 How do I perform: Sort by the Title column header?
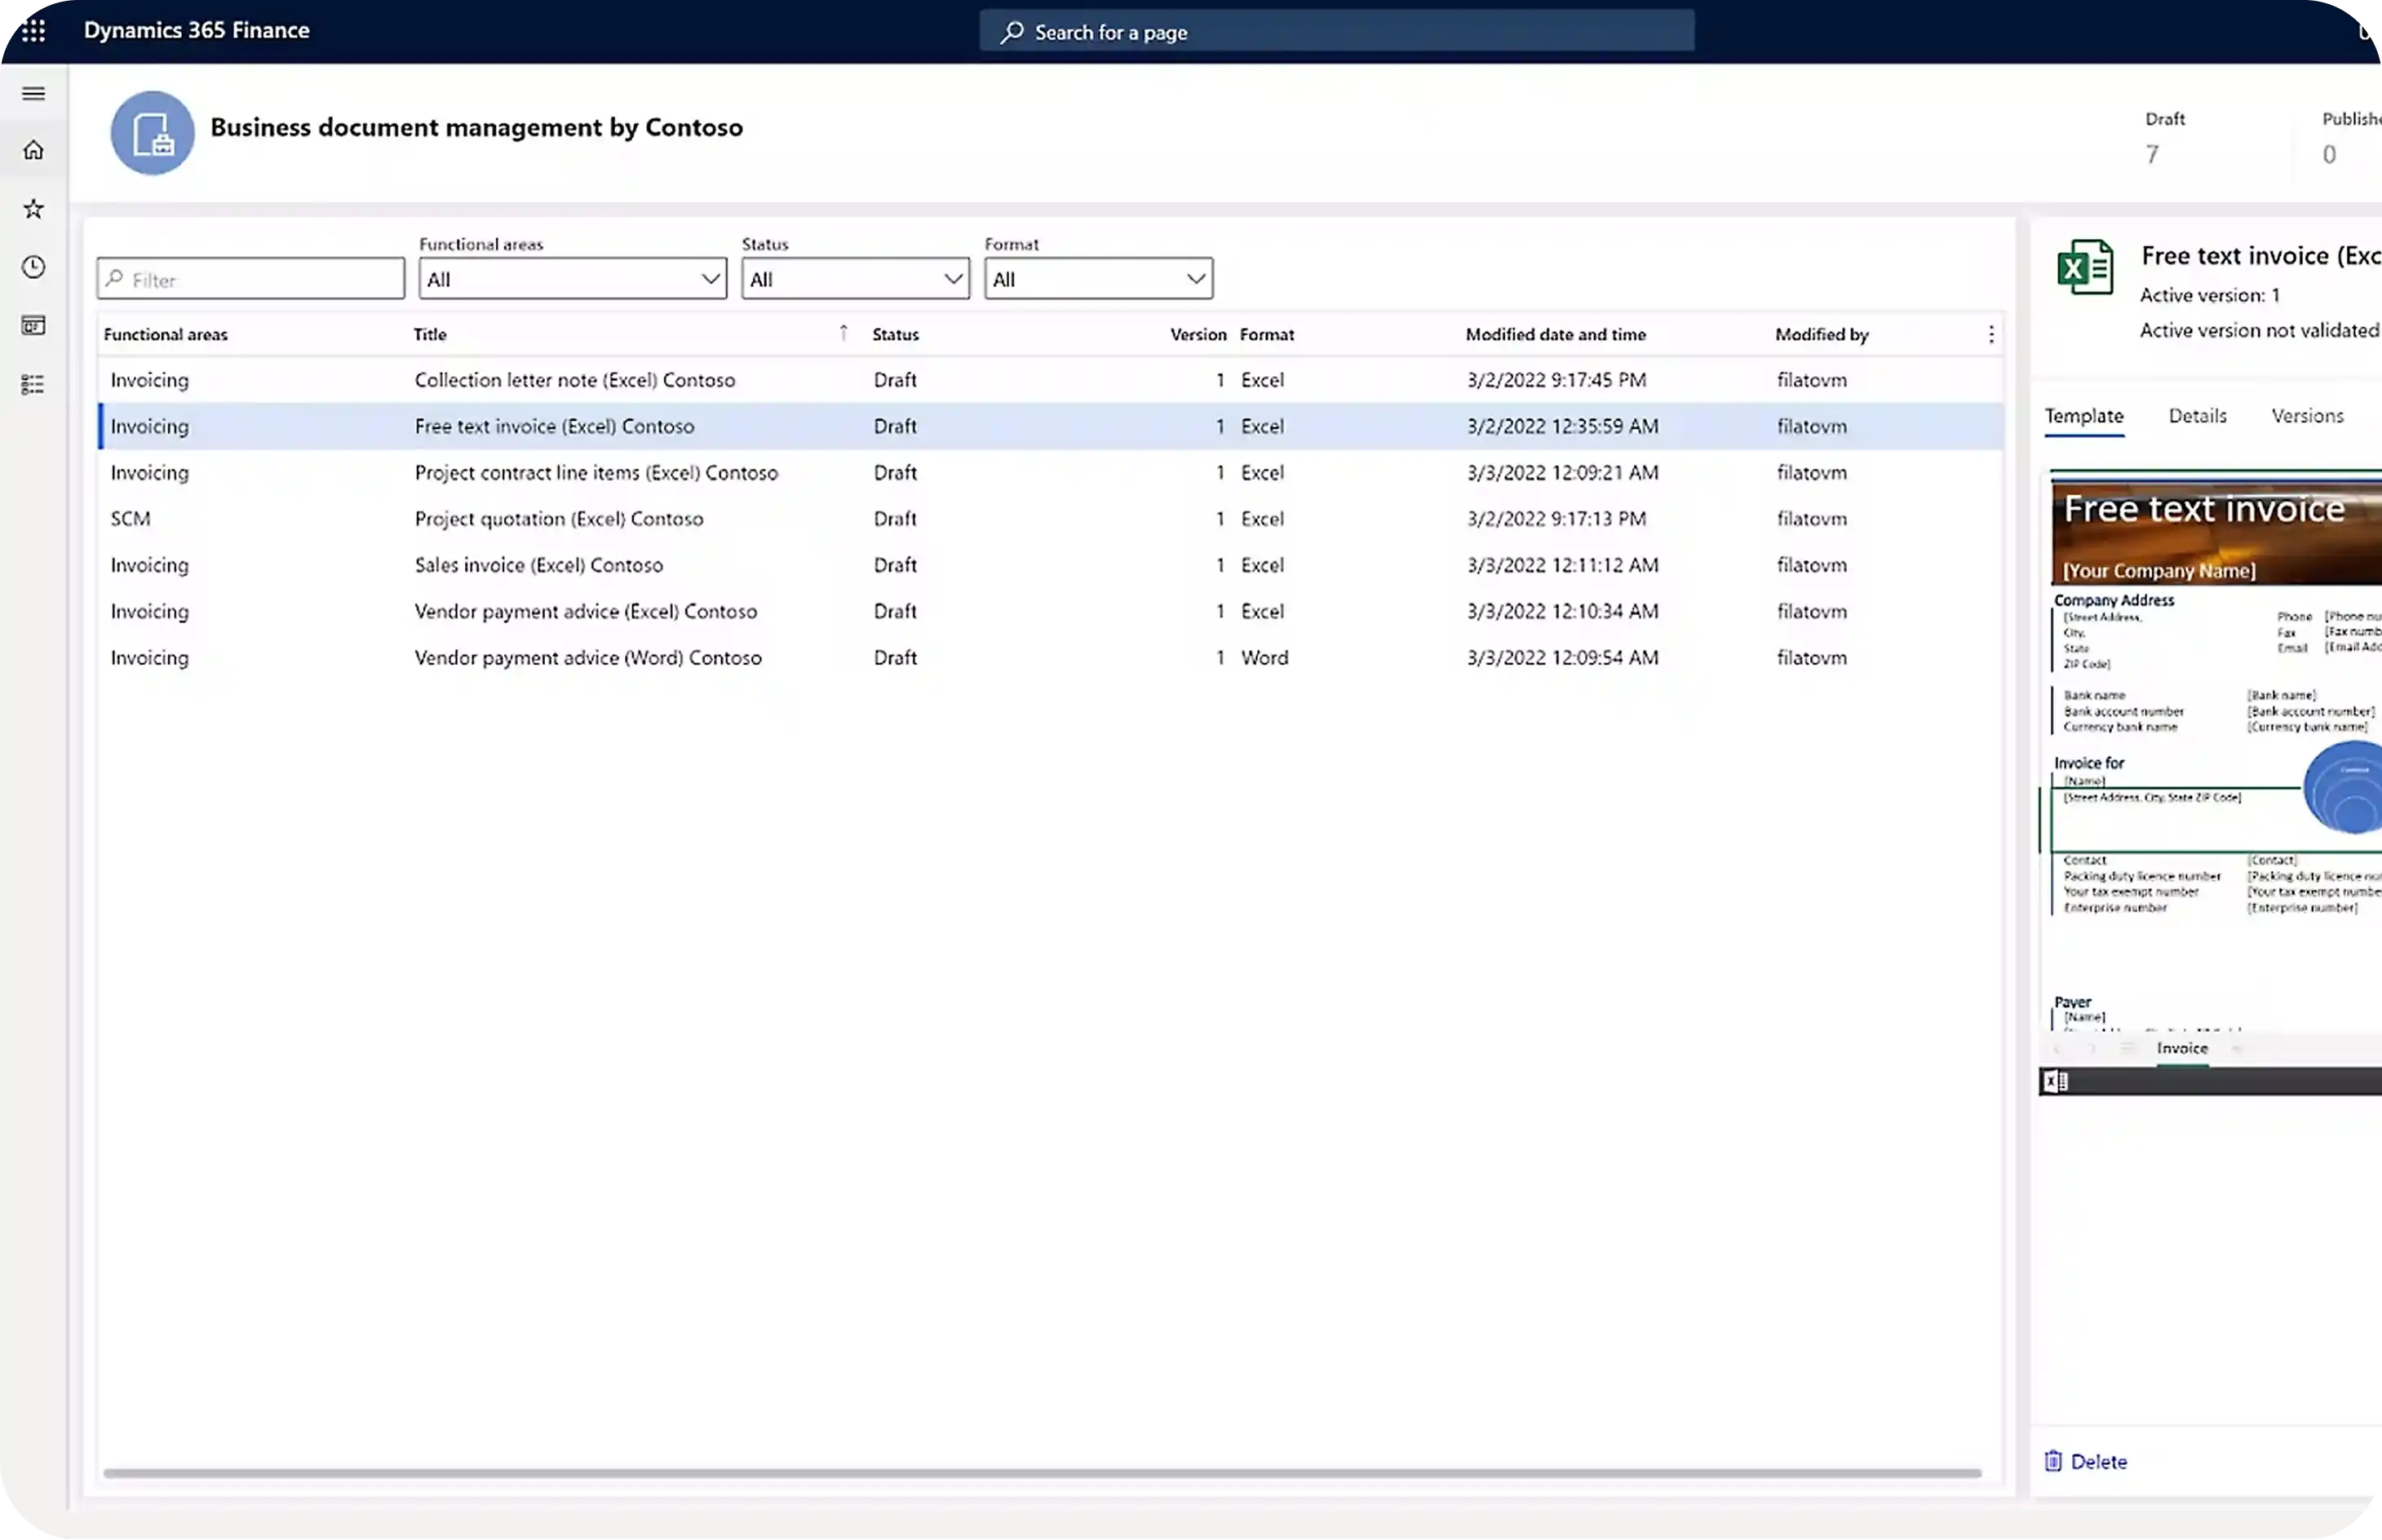431,335
